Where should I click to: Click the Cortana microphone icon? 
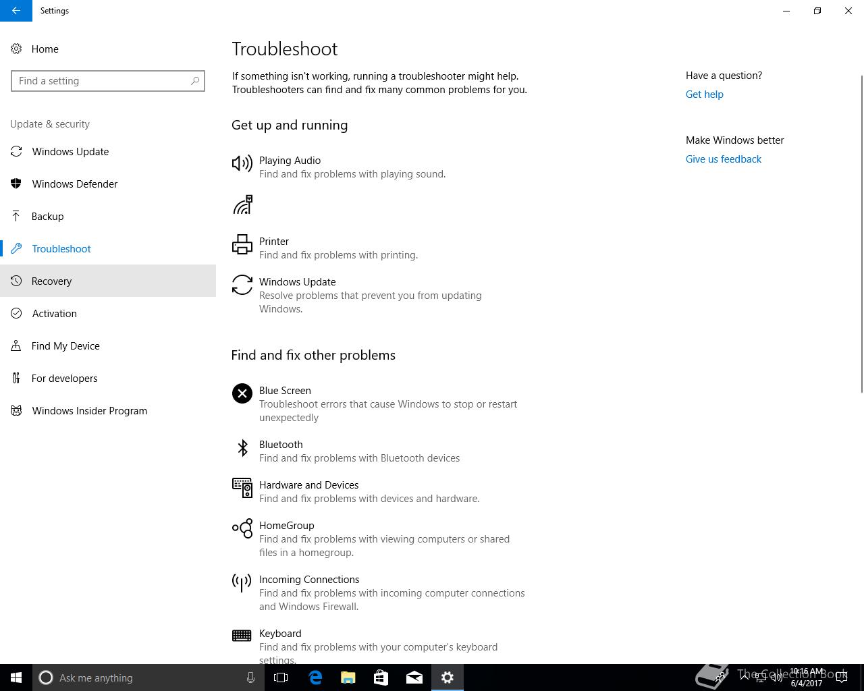tap(250, 678)
